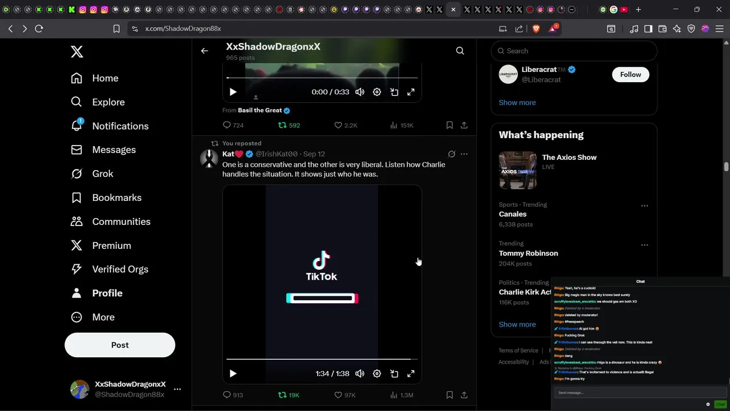Toggle picture-in-picture on the Basil the Great video
730x411 pixels.
point(394,92)
